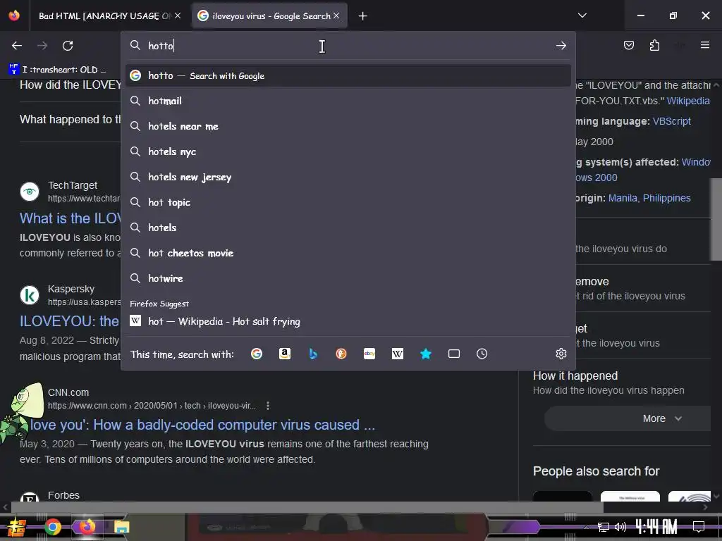Close the Bad HTML tab
This screenshot has width=722, height=541.
pos(177,15)
